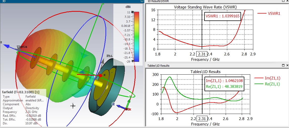Click the bottom arrow marker of color scale at -29
The width and height of the screenshot is (289, 128).
point(133,61)
